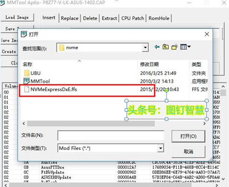Select the MMTool application icon
The height and width of the screenshot is (187, 229).
pos(27,81)
